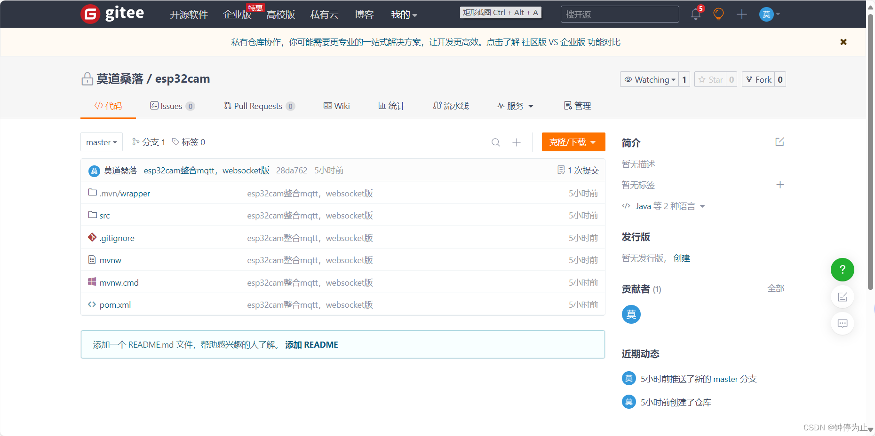This screenshot has width=875, height=436.
Task: Edit the repository introduction
Action: coord(780,141)
